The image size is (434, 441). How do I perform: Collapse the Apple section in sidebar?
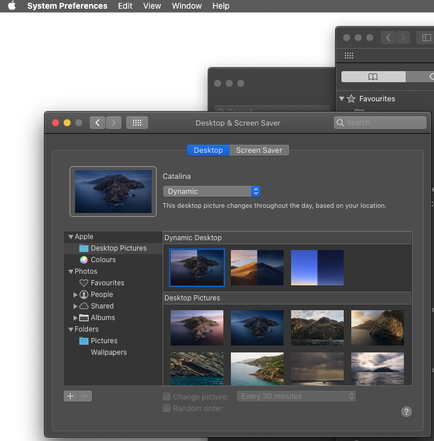(x=71, y=237)
